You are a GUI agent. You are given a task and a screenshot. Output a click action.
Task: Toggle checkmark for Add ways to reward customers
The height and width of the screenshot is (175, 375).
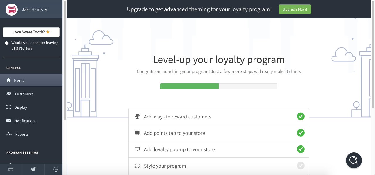pos(301,116)
